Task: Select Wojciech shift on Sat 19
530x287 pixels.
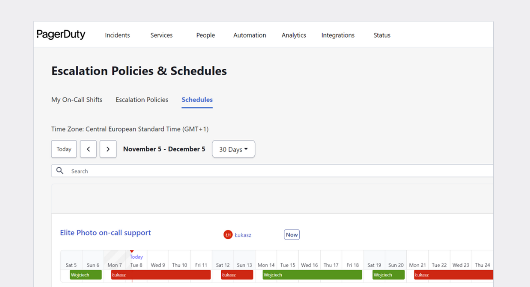Action: point(389,275)
